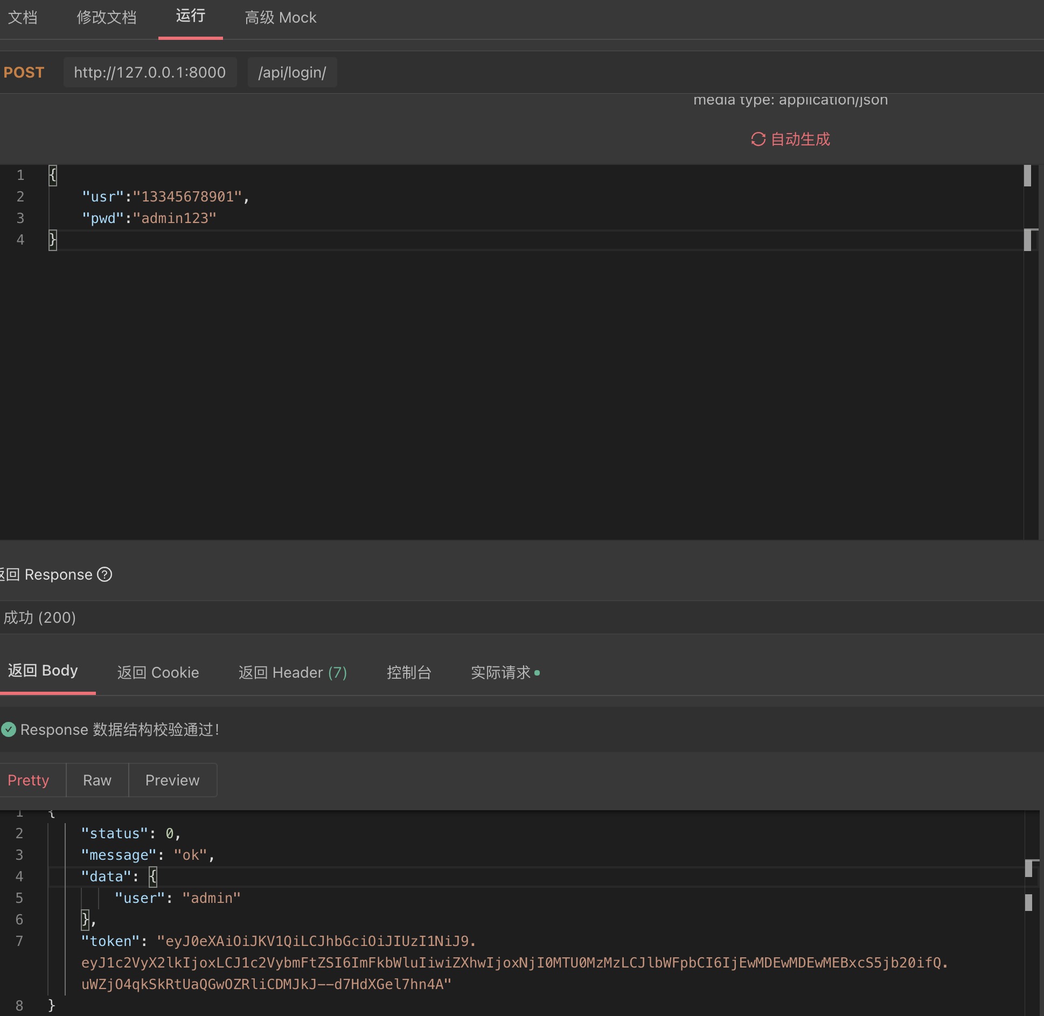Click the POST method selector
The width and height of the screenshot is (1044, 1016).
pos(24,72)
